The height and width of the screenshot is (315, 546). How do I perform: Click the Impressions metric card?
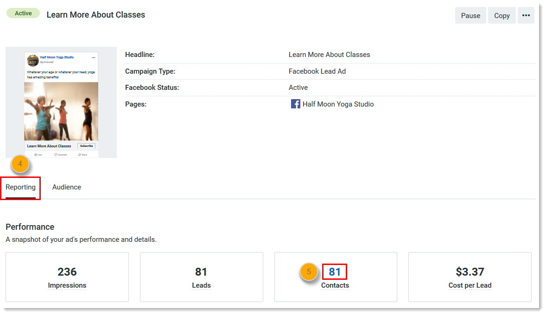pos(67,277)
